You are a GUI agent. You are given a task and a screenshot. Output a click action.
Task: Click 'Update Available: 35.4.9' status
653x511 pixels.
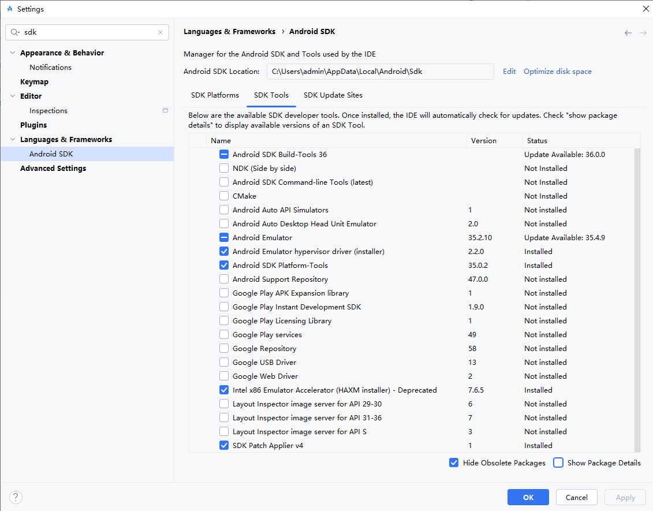tap(564, 237)
